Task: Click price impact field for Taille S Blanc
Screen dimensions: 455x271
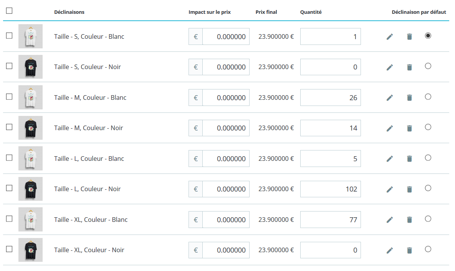Action: pyautogui.click(x=226, y=37)
